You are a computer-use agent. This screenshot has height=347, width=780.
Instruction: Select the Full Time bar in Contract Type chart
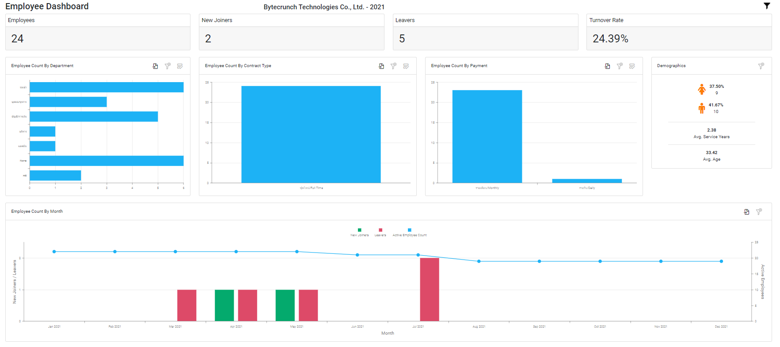click(311, 134)
